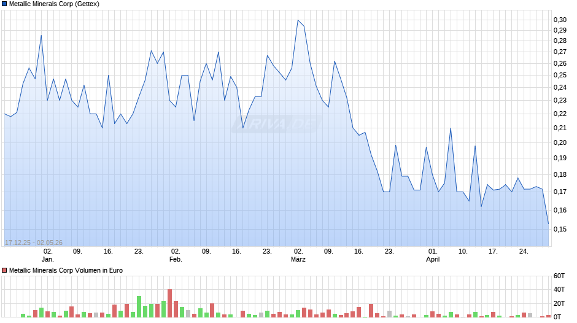Image resolution: width=577 pixels, height=323 pixels.
Task: Click the 'Metallic Minerals Corp Volumen in Euro' label
Action: click(66, 270)
